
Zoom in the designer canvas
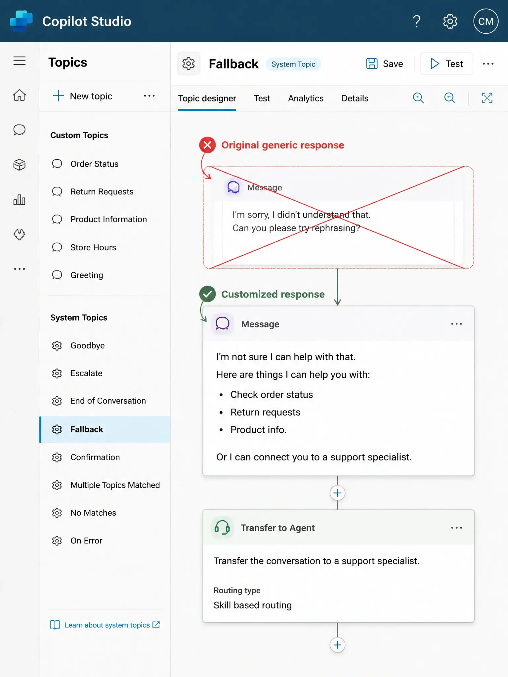pos(450,98)
